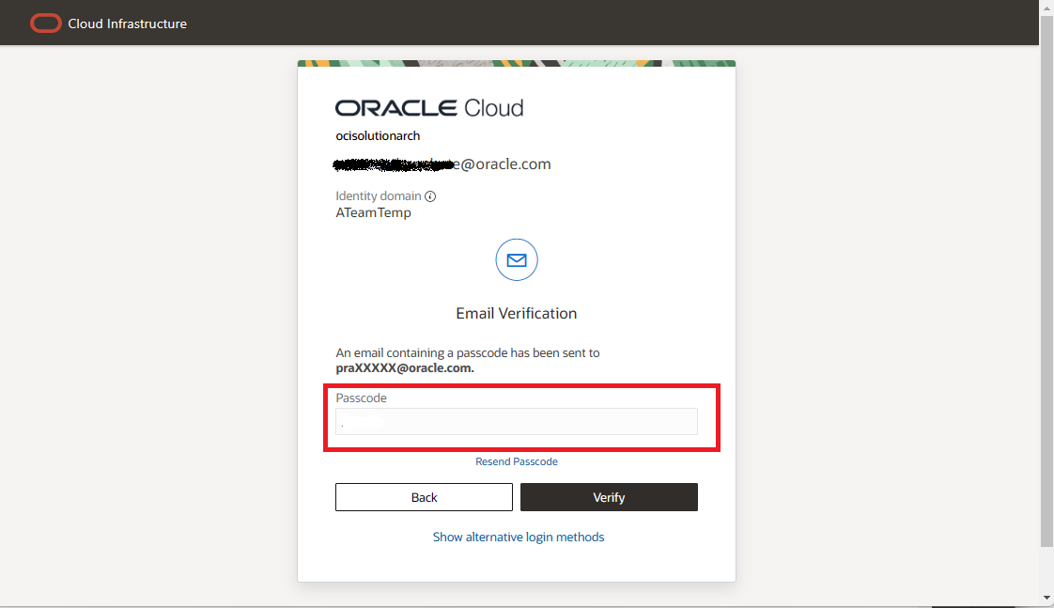Click the praXXXXX@oracle.com address text
Viewport: 1054px width, 608px height.
405,367
